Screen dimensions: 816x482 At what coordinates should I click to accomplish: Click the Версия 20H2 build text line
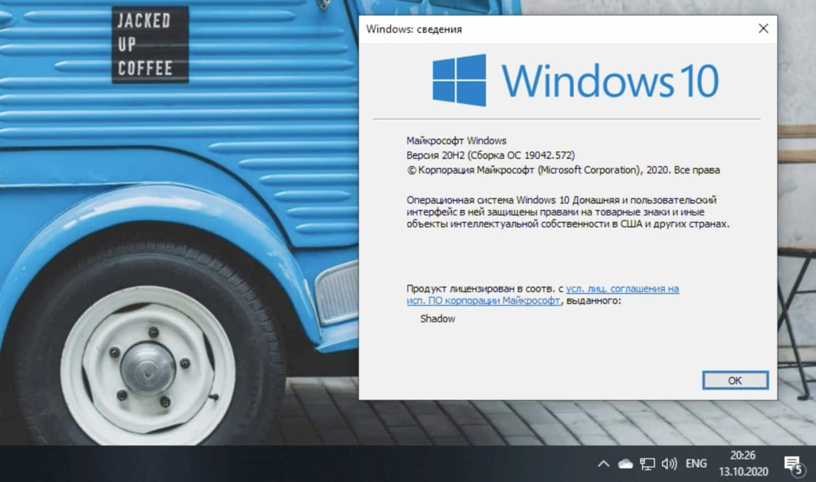tap(490, 156)
